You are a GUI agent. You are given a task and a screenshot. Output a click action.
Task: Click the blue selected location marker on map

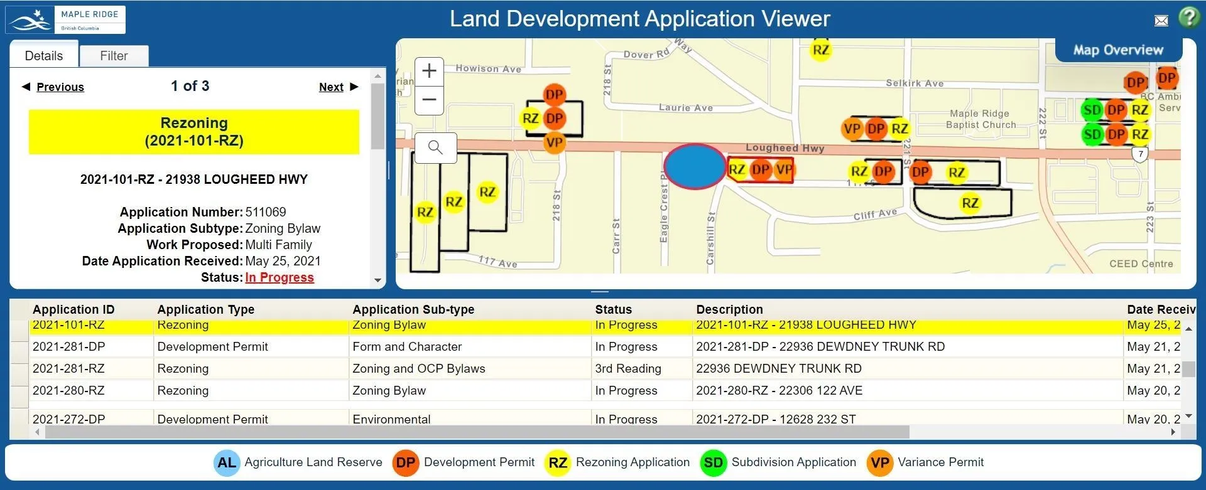[x=695, y=167]
